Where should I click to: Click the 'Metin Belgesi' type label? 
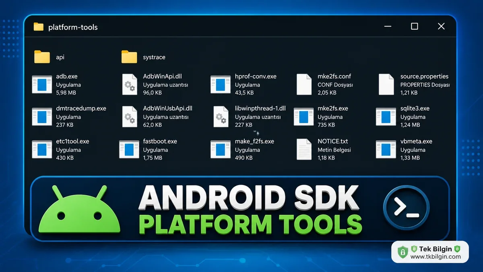pyautogui.click(x=334, y=150)
